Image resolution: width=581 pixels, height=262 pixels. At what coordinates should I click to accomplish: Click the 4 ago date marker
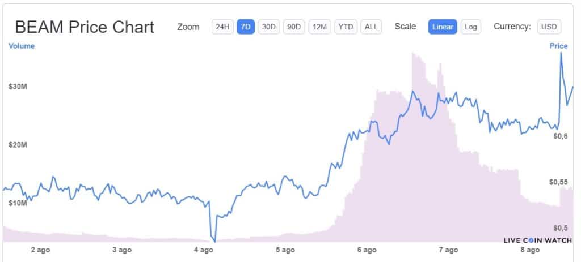click(203, 250)
